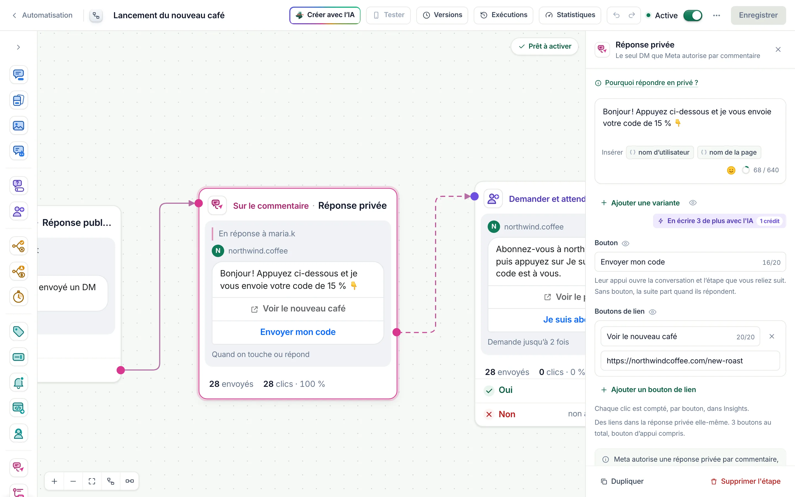This screenshot has width=795, height=497.
Task: Click Ajouter une variante
Action: click(640, 203)
